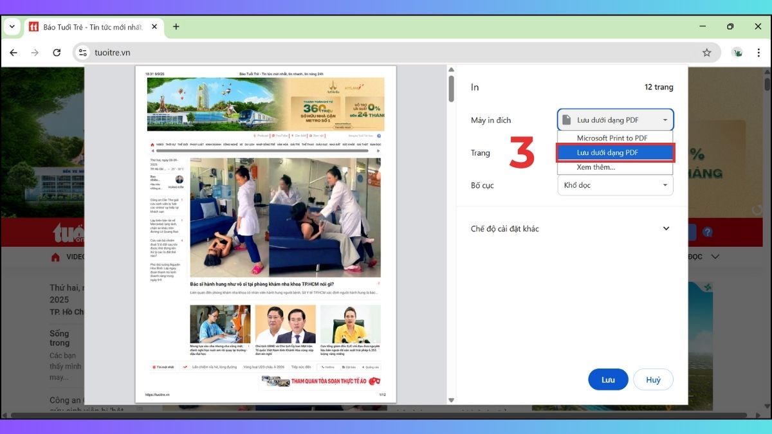
Task: Click inside the address bar
Action: [x=257, y=53]
